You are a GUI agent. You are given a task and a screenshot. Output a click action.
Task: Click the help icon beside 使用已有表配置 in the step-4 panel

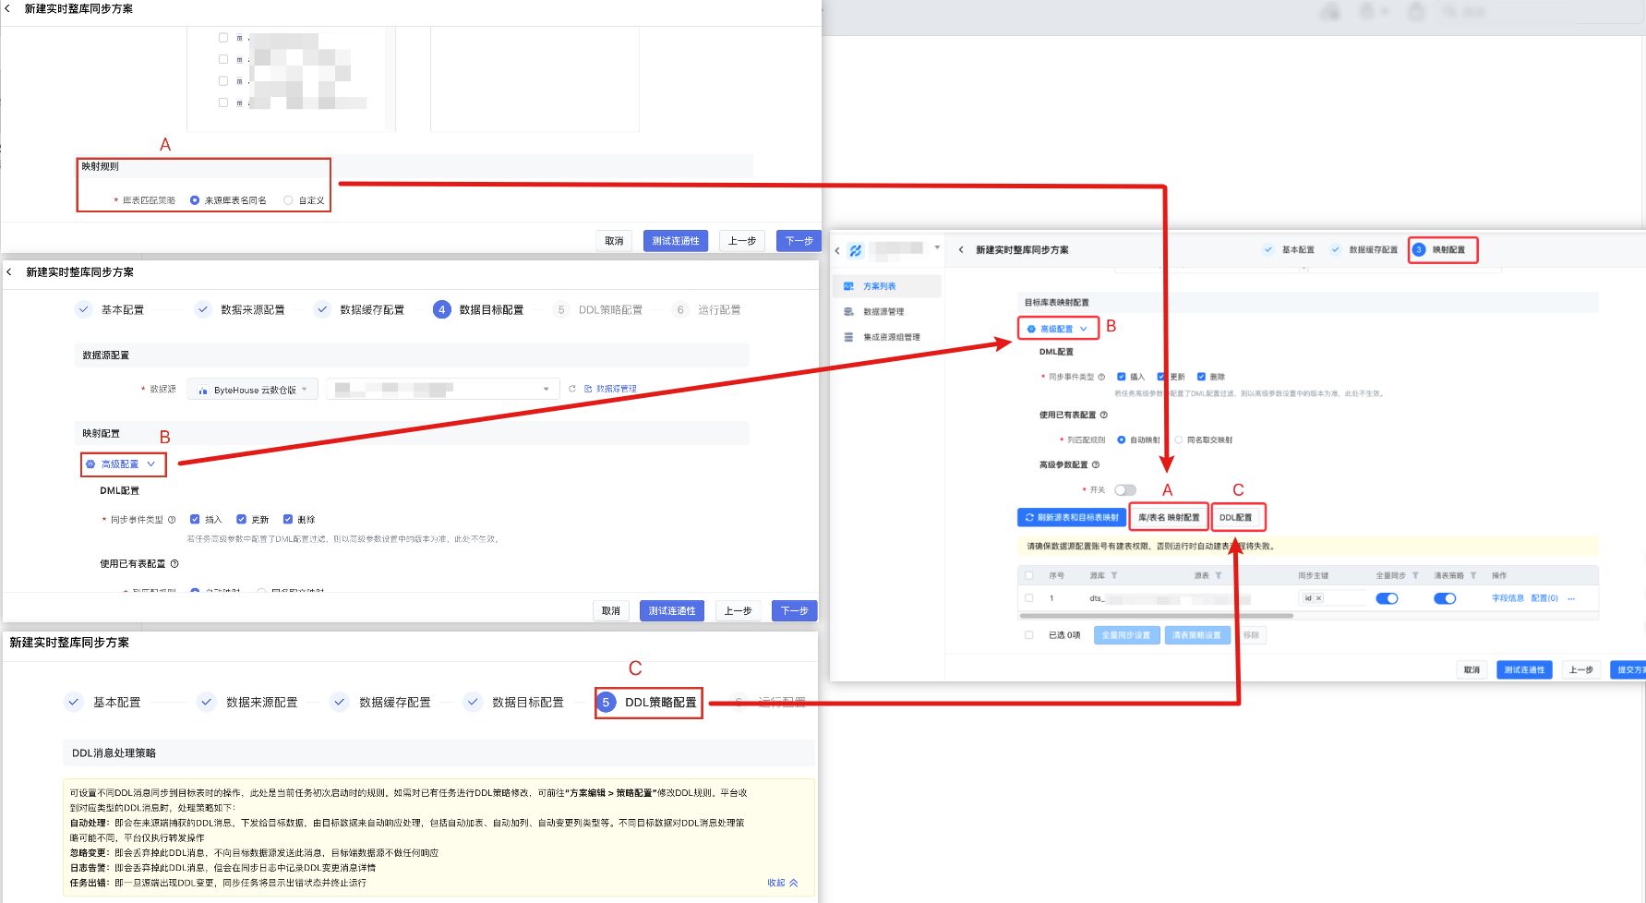[x=174, y=563]
